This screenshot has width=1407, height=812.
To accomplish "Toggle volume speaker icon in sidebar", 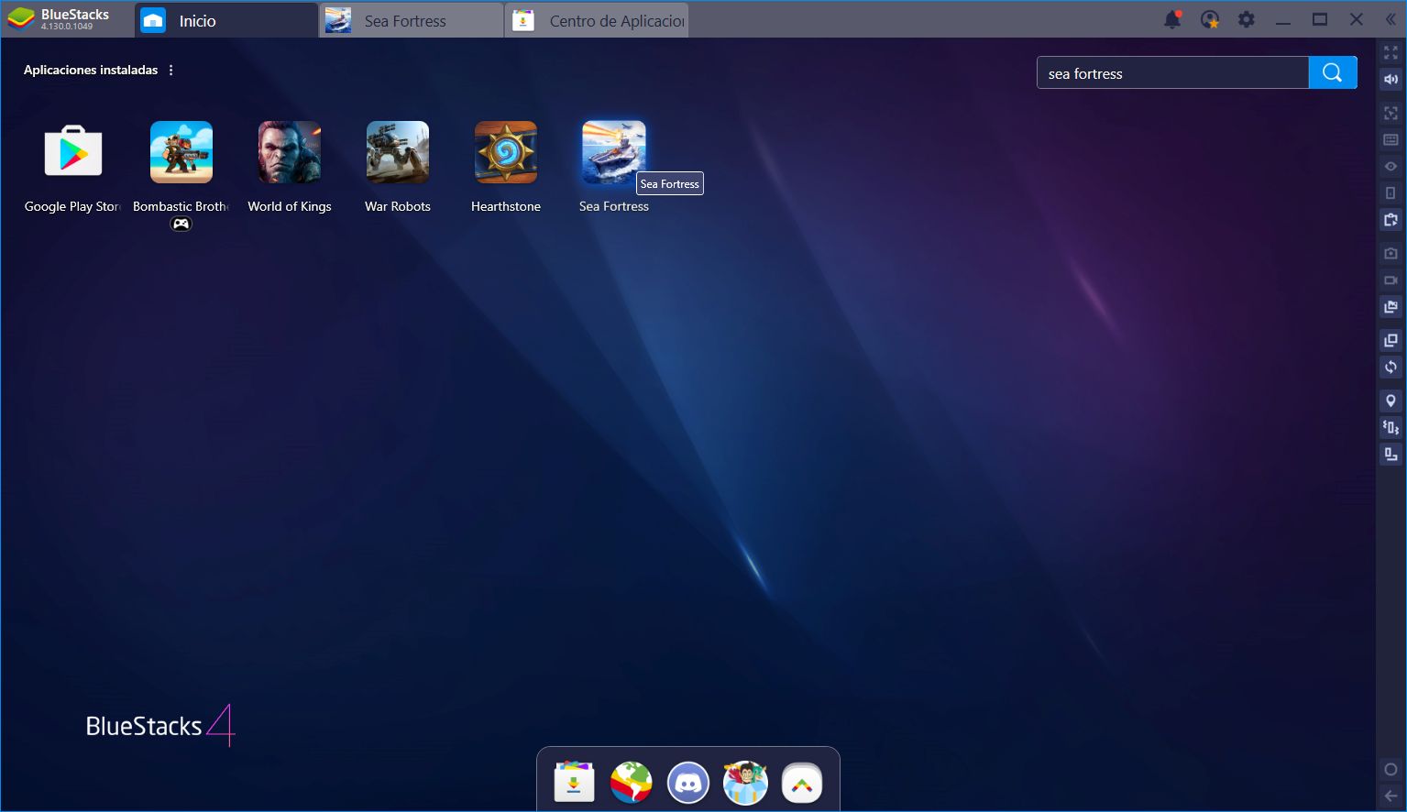I will click(1391, 80).
